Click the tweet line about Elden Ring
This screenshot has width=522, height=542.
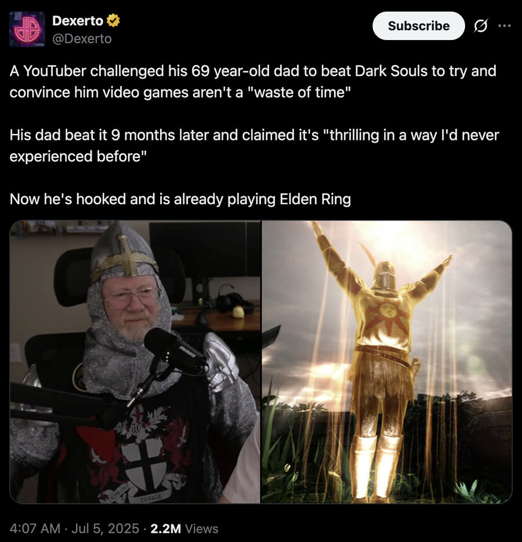(180, 199)
